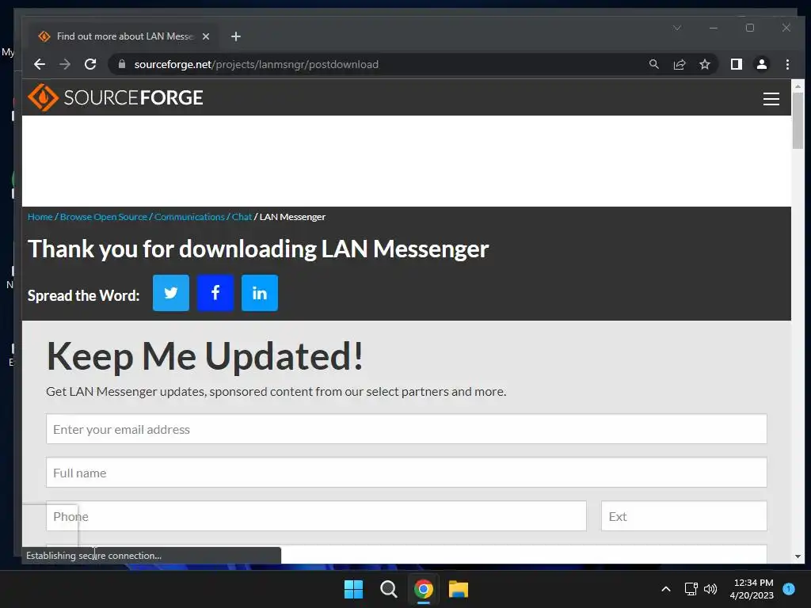Click the page scroll down arrow
Image resolution: width=811 pixels, height=608 pixels.
pos(798,557)
